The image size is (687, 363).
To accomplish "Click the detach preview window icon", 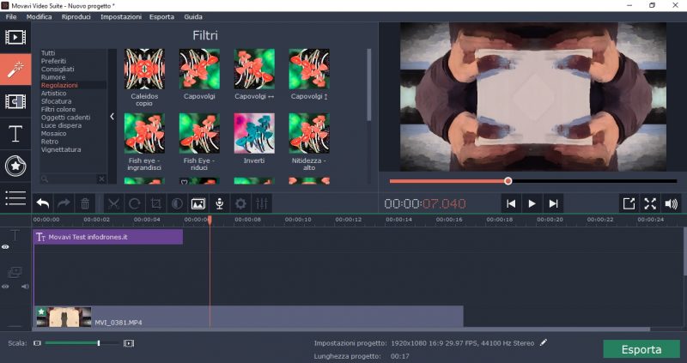I will pyautogui.click(x=629, y=203).
